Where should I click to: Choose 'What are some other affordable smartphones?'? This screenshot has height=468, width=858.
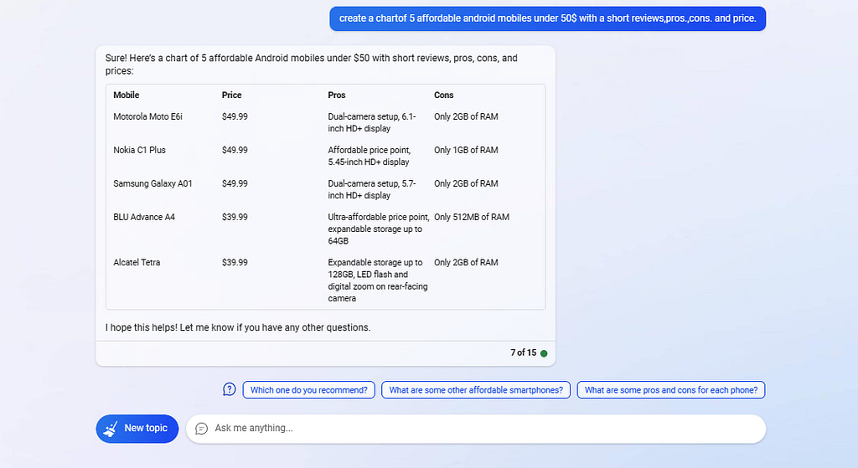(476, 390)
